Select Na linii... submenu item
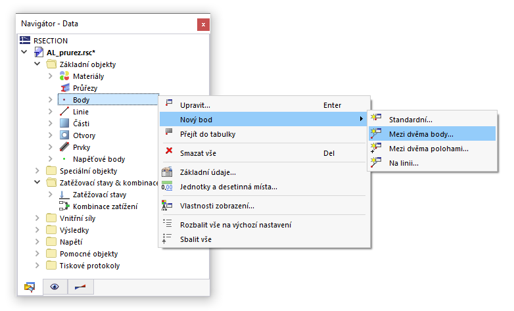Viewport: 514px width, 311px height. tap(432, 162)
